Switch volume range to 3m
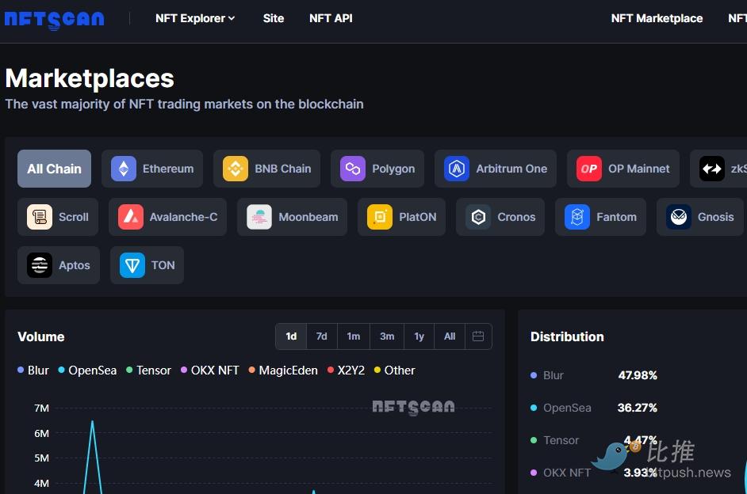747x494 pixels. tap(387, 336)
